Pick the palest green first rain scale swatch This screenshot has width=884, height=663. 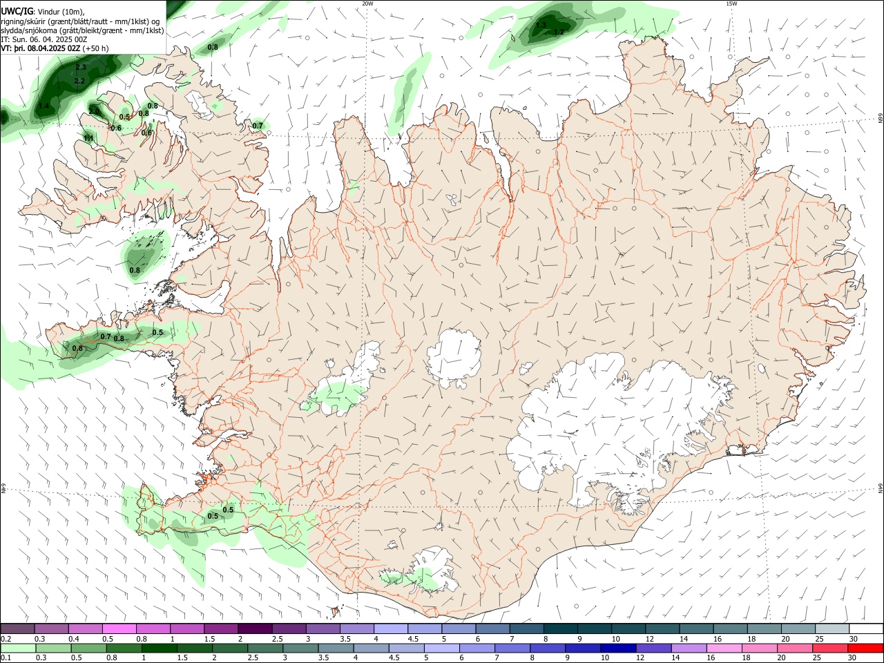click(x=17, y=648)
